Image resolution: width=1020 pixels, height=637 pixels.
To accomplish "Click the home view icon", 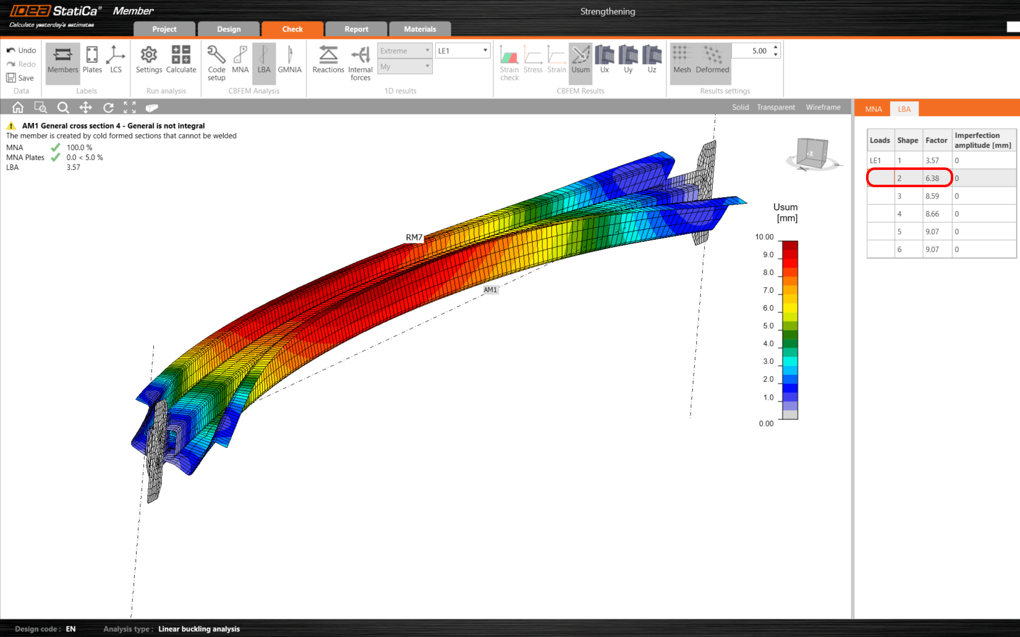I will (18, 108).
